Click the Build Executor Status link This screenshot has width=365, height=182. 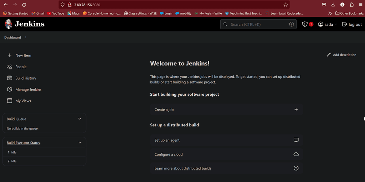(x=23, y=143)
